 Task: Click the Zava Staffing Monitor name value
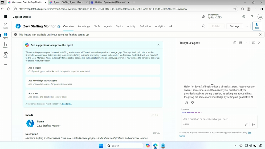pos(49,126)
